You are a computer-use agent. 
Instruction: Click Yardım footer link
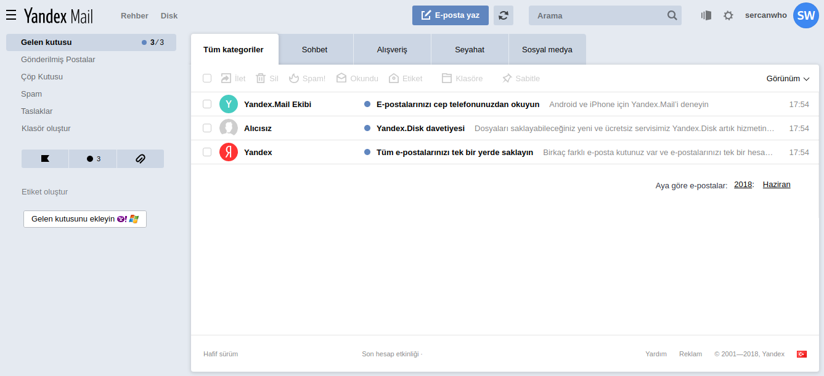656,354
